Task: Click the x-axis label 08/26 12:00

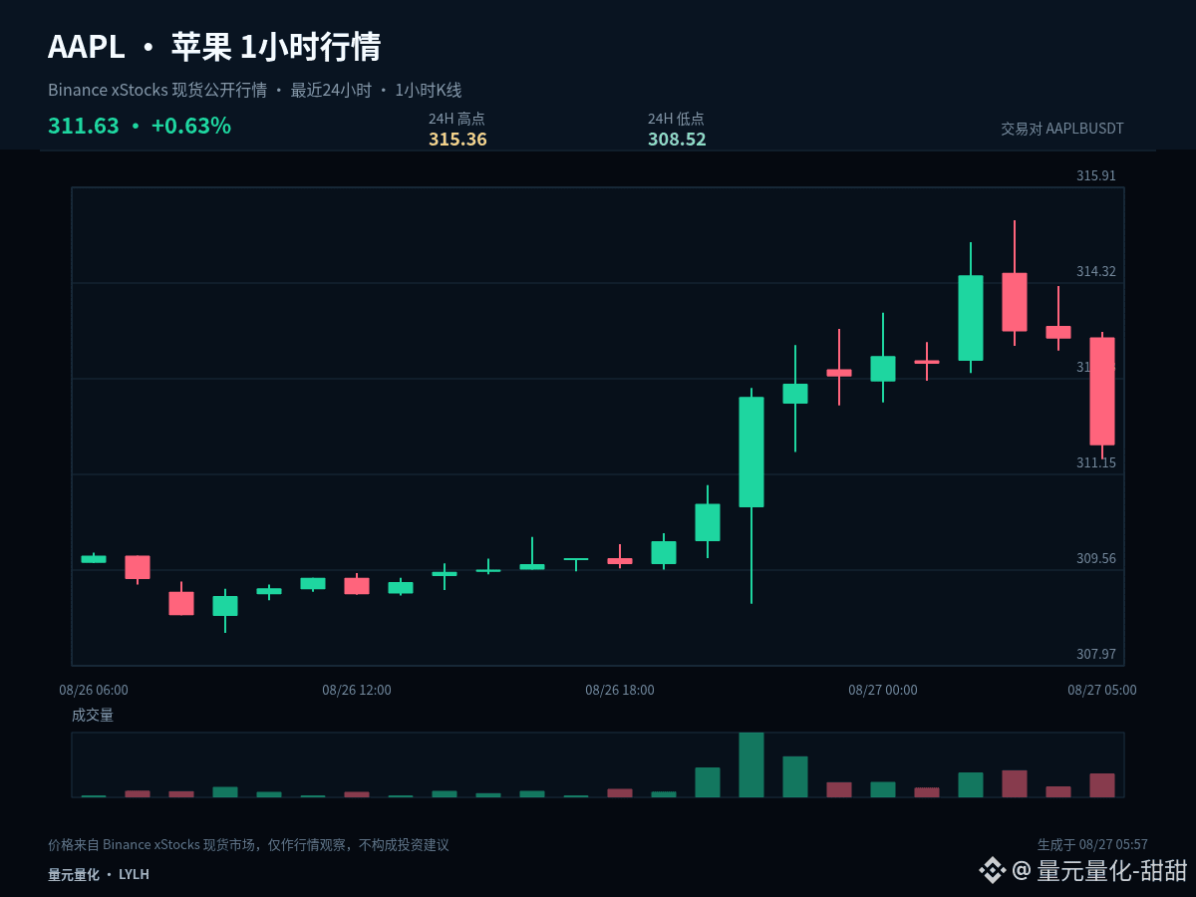Action: pyautogui.click(x=357, y=690)
